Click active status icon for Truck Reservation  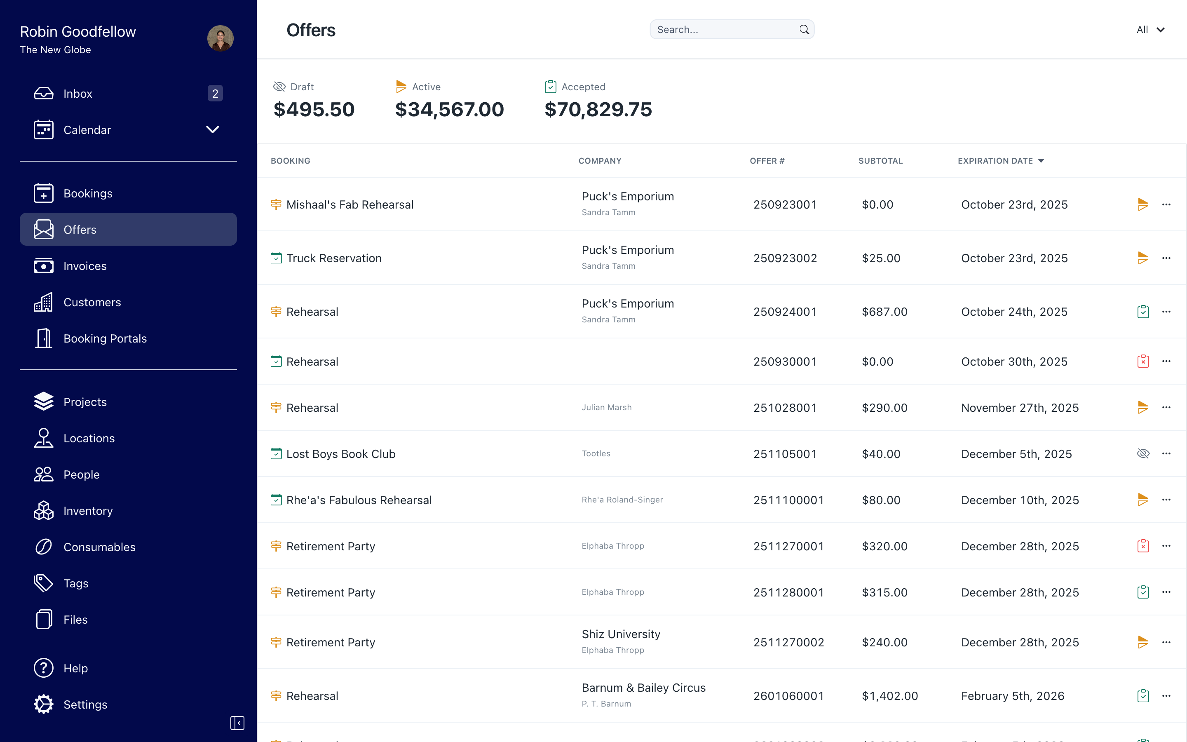coord(1143,258)
